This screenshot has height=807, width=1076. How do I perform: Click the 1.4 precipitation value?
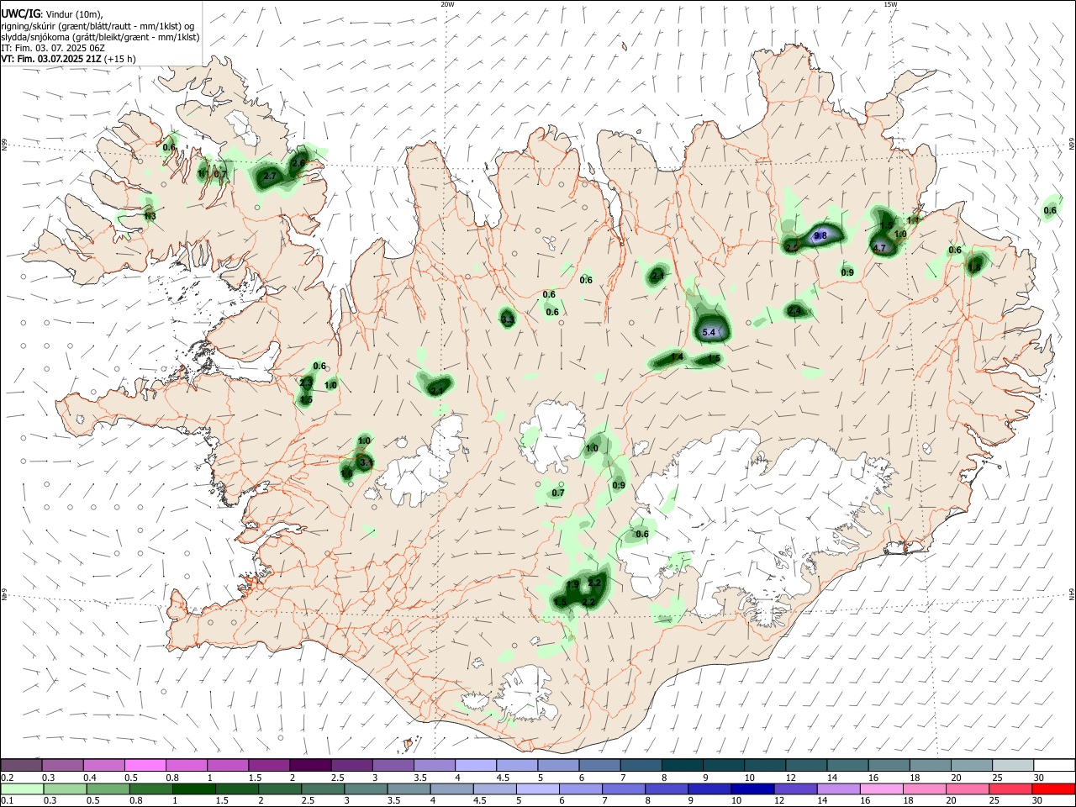coord(677,358)
